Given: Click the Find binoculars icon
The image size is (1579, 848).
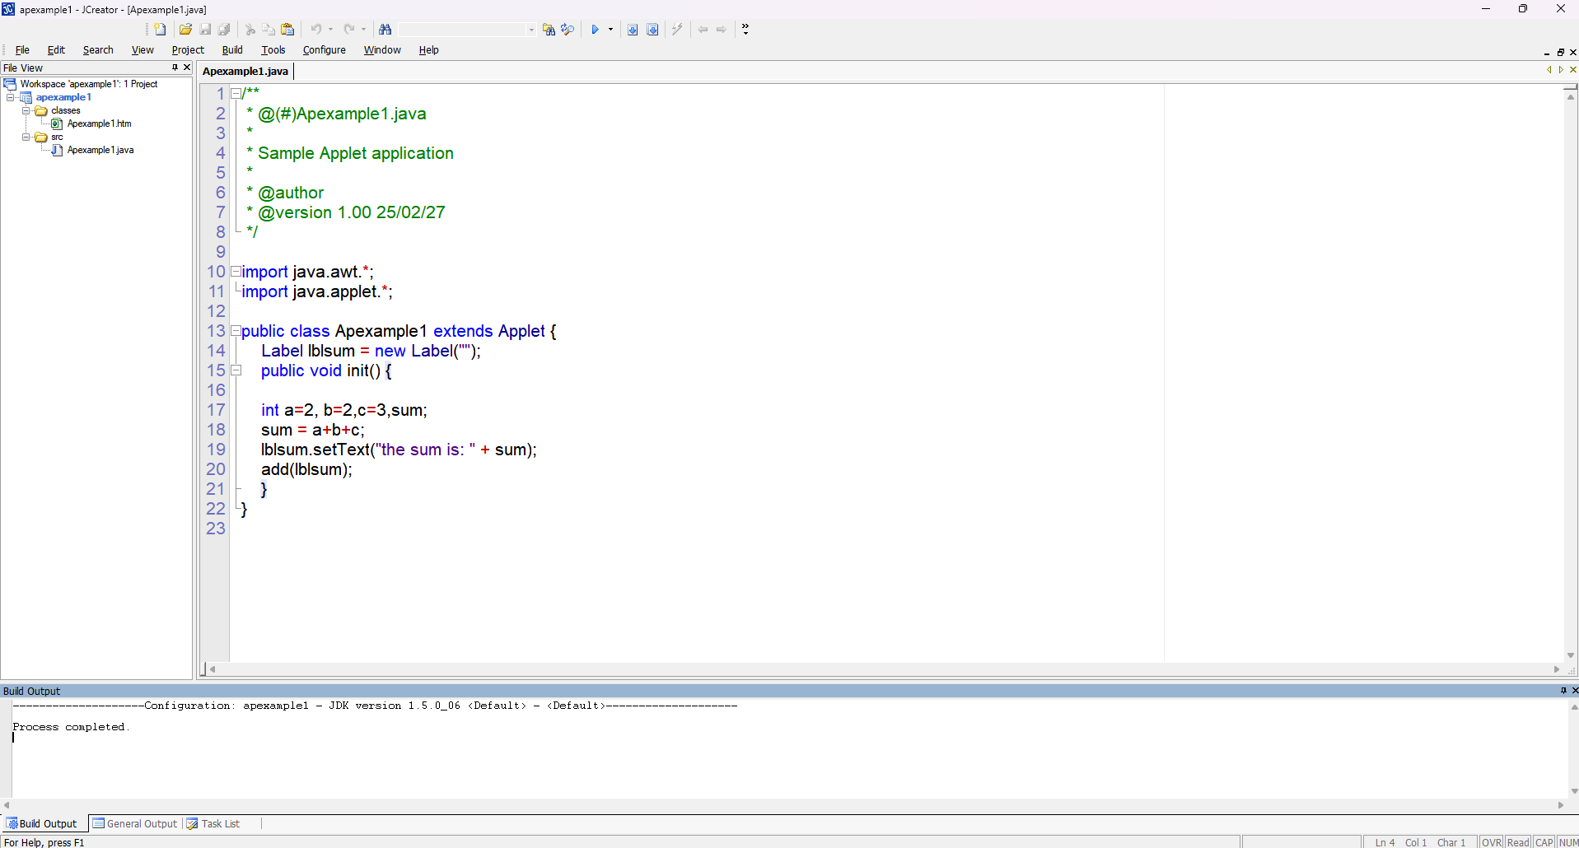Looking at the screenshot, I should coord(385,30).
